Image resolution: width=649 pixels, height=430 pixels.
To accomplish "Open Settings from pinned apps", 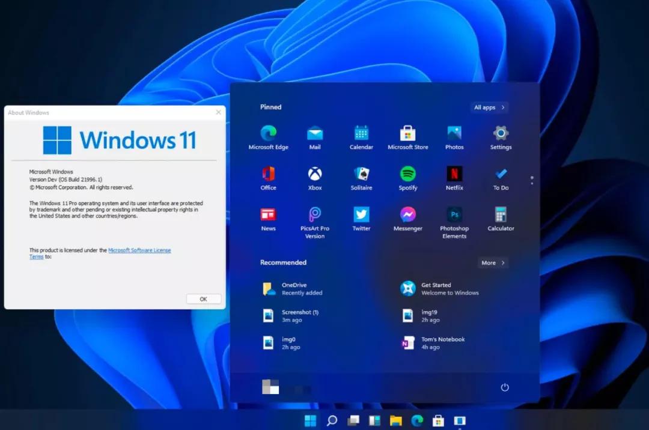I will point(500,133).
